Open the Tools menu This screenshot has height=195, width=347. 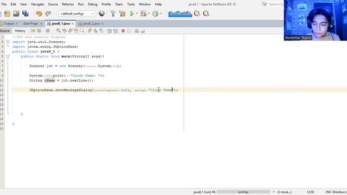click(131, 4)
